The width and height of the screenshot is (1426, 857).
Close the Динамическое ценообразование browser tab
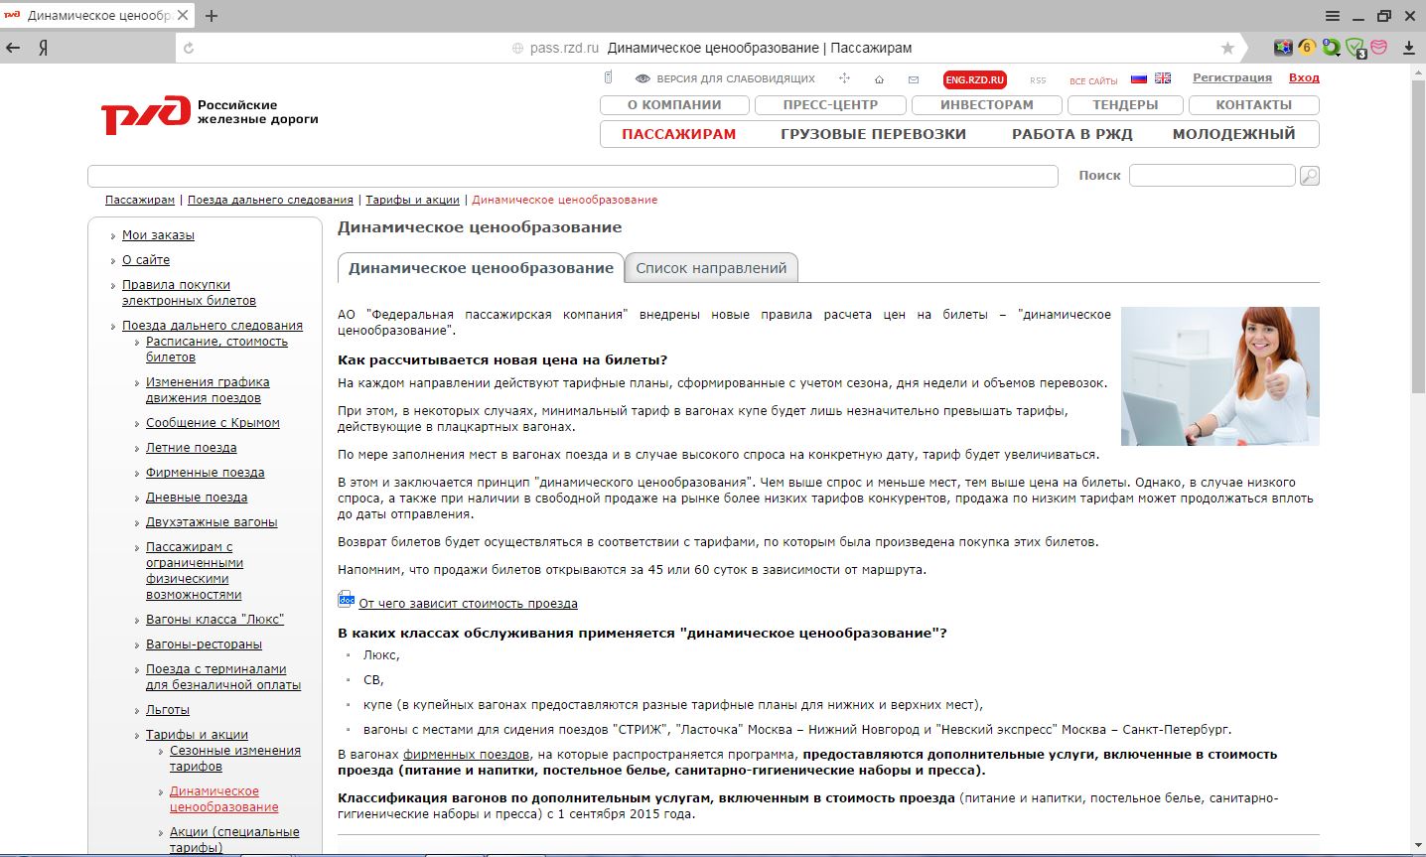tap(183, 16)
